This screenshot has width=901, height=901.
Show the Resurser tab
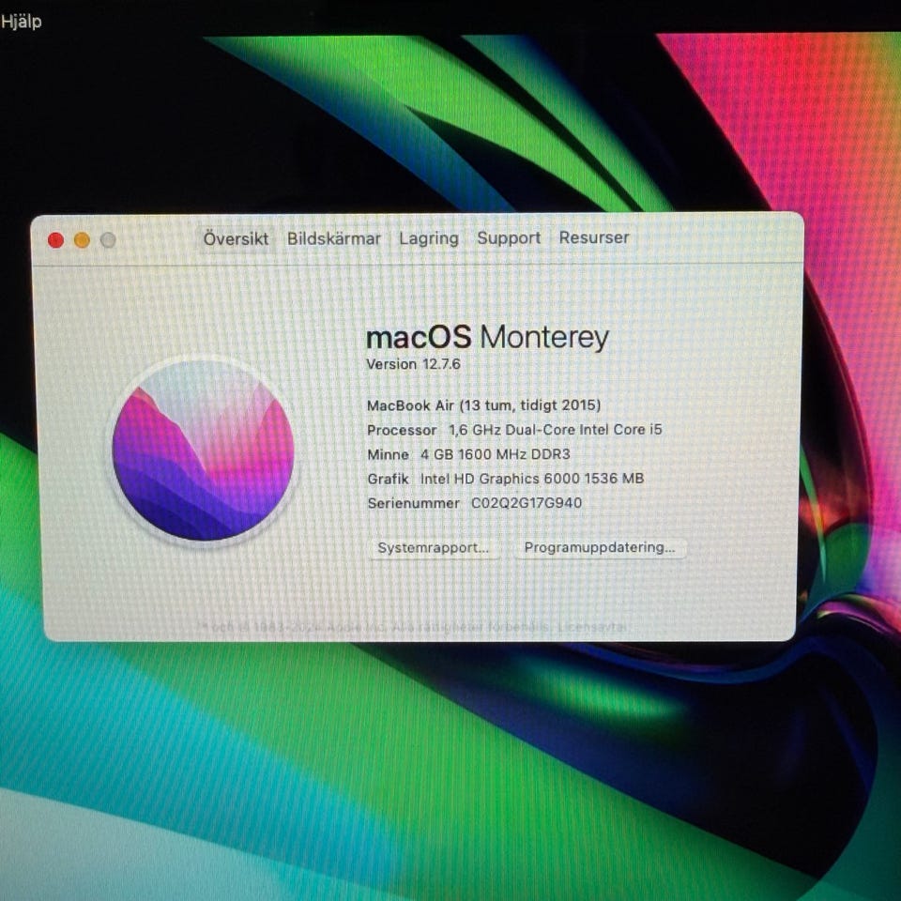coord(593,237)
